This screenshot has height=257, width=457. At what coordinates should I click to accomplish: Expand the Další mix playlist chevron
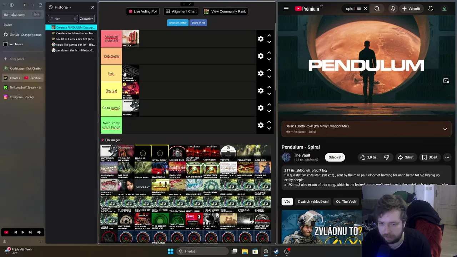tap(445, 129)
